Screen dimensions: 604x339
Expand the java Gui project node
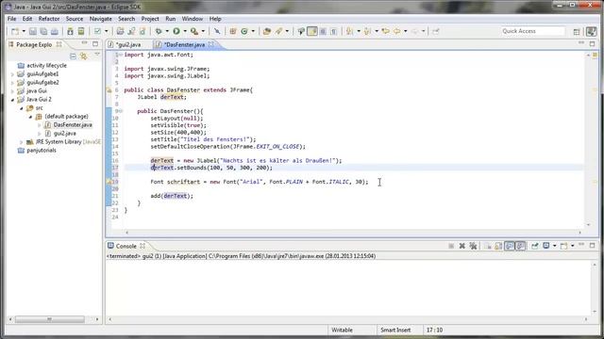12,91
